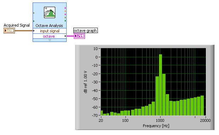This screenshot has height=135, width=219.
Task: Click the 20 x-axis start value
Action: pos(101,120)
